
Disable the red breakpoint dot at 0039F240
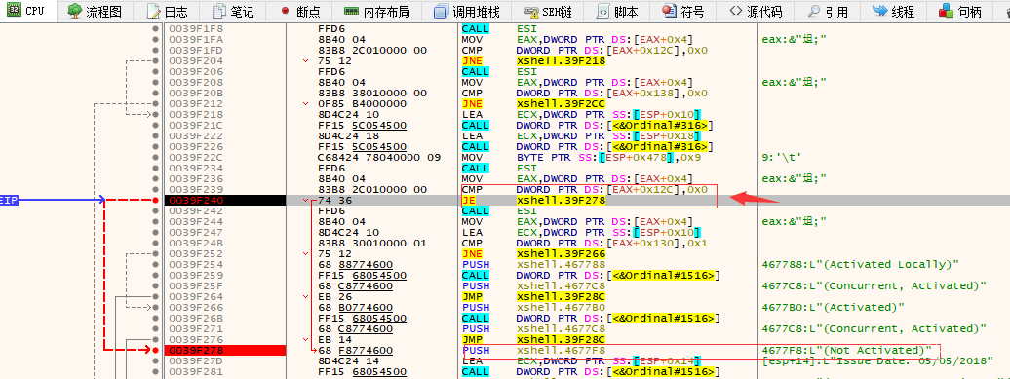[155, 200]
